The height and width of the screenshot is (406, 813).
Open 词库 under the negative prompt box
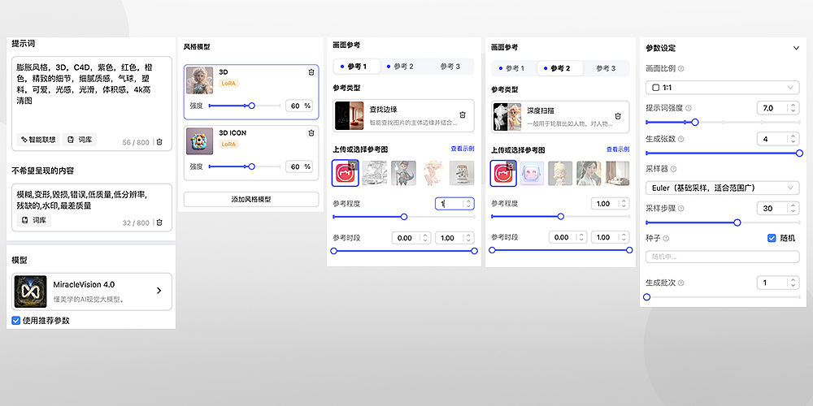pyautogui.click(x=33, y=220)
